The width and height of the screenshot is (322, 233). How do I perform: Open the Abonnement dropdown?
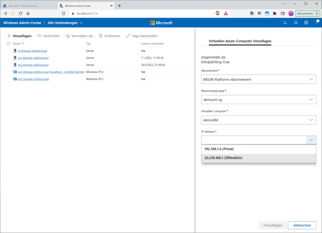tap(258, 80)
